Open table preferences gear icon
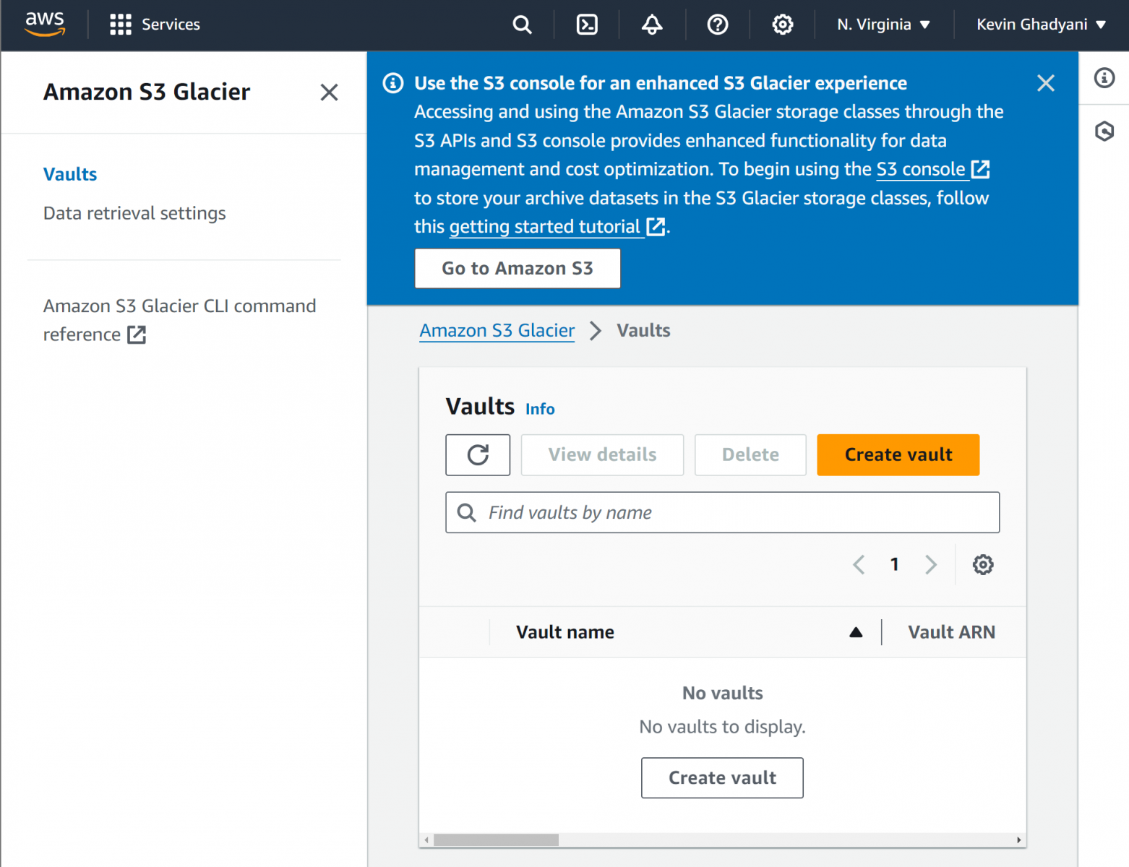The width and height of the screenshot is (1129, 867). [983, 564]
